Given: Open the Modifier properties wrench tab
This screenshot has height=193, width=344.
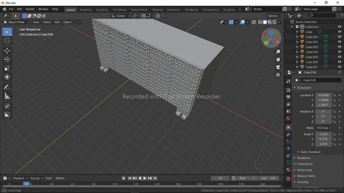Looking at the screenshot, I should pos(288,135).
